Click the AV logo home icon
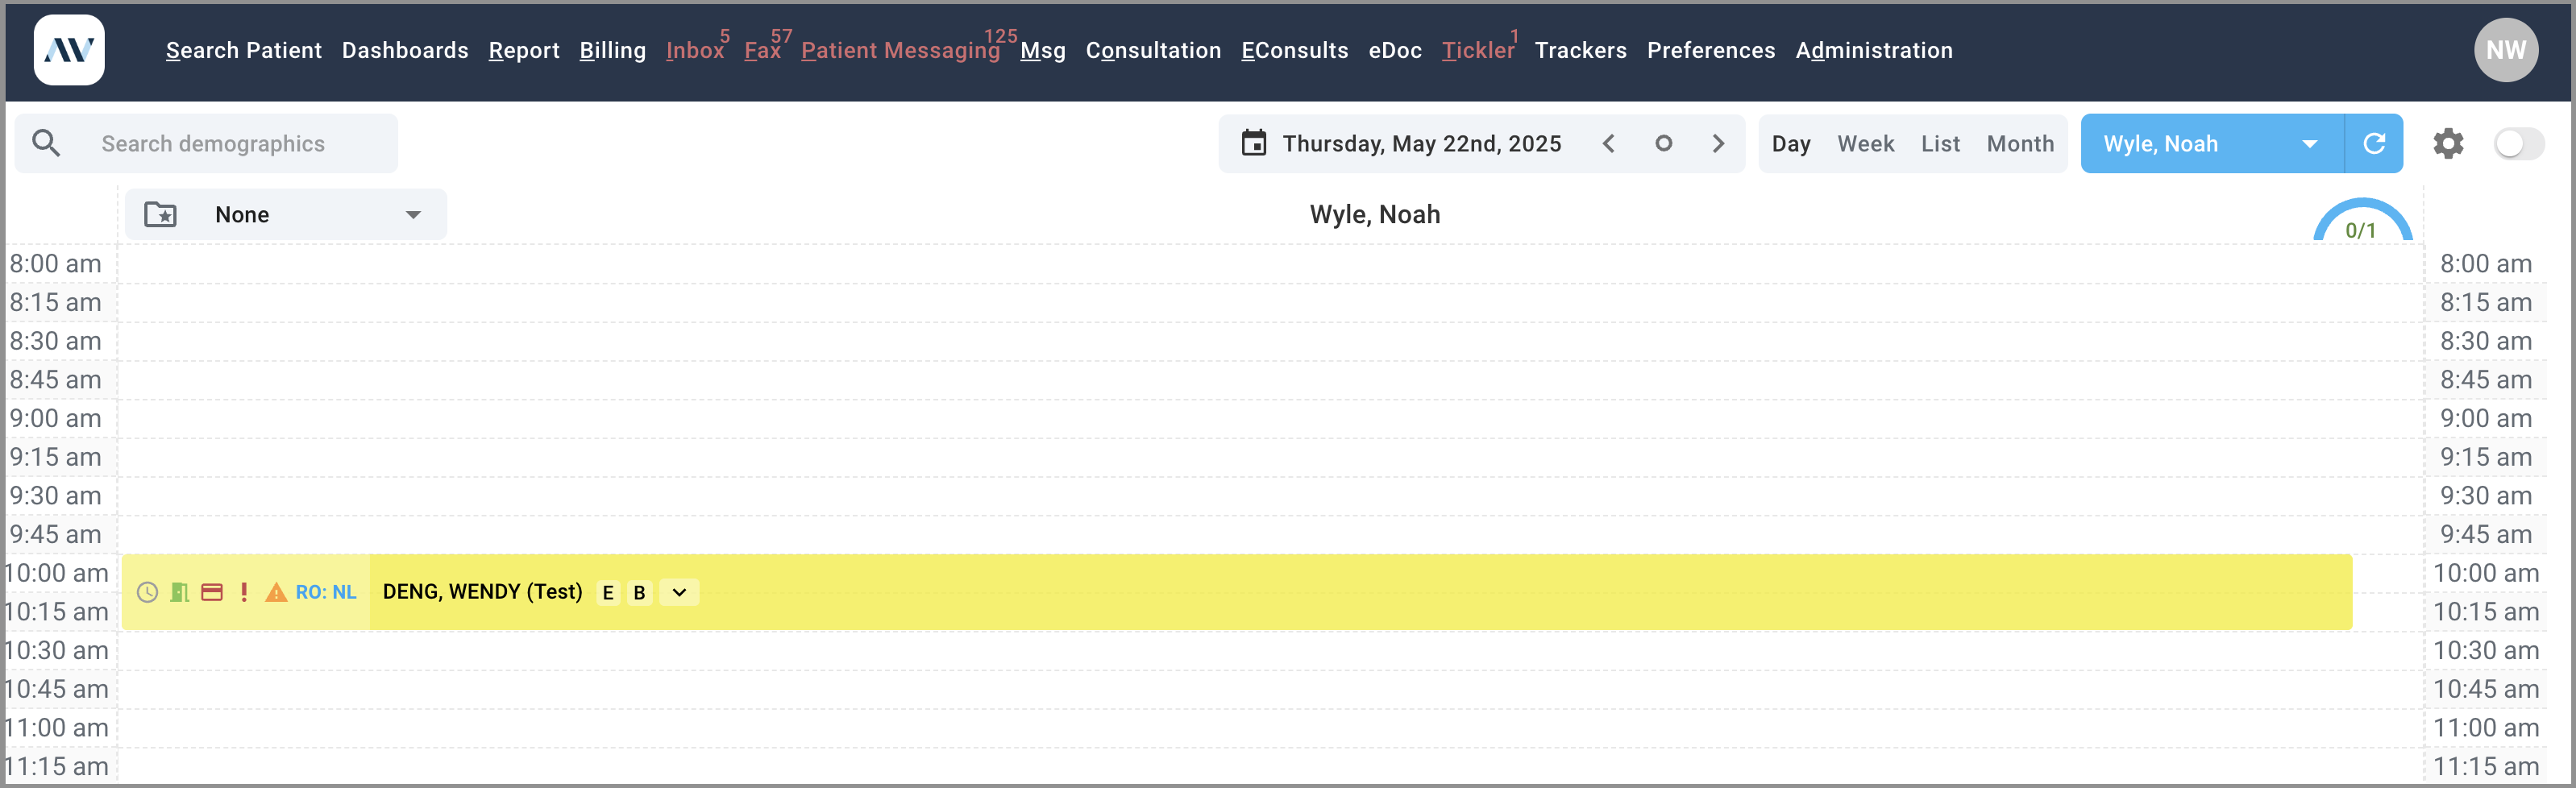The width and height of the screenshot is (2576, 788). click(x=69, y=50)
